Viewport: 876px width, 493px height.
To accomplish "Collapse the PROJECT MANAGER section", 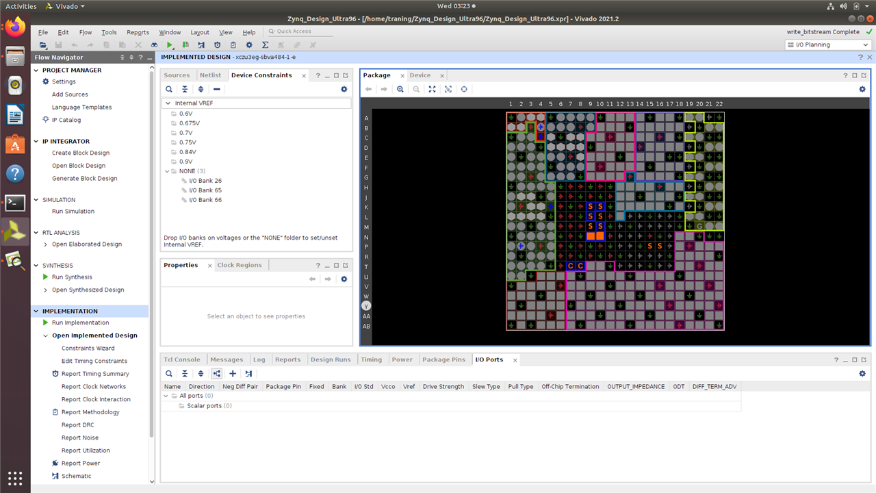I will point(37,70).
